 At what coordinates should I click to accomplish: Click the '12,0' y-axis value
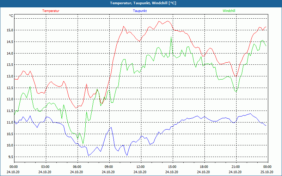pos(10,99)
